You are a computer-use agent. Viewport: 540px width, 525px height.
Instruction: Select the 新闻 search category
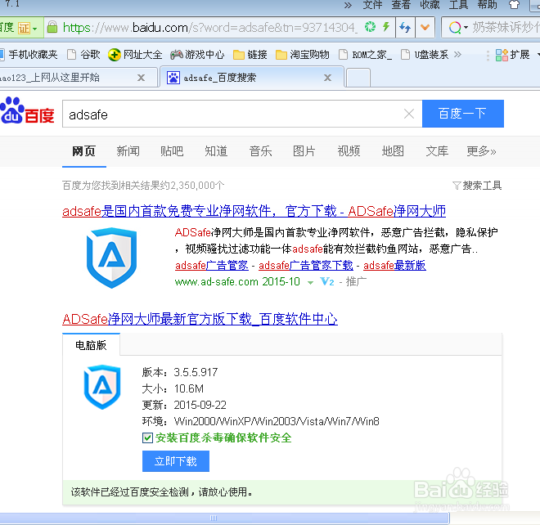click(128, 150)
